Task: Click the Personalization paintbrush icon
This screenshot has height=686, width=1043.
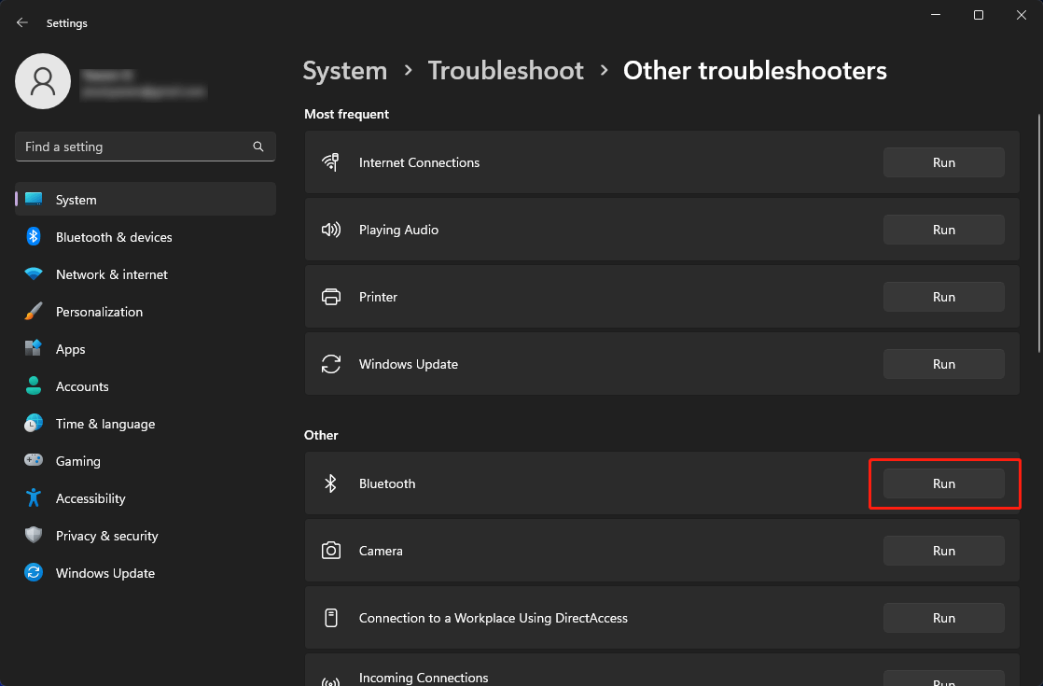Action: (34, 311)
